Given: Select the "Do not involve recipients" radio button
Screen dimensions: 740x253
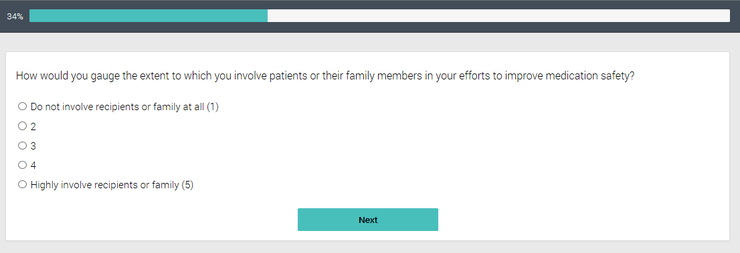Looking at the screenshot, I should click(x=22, y=107).
